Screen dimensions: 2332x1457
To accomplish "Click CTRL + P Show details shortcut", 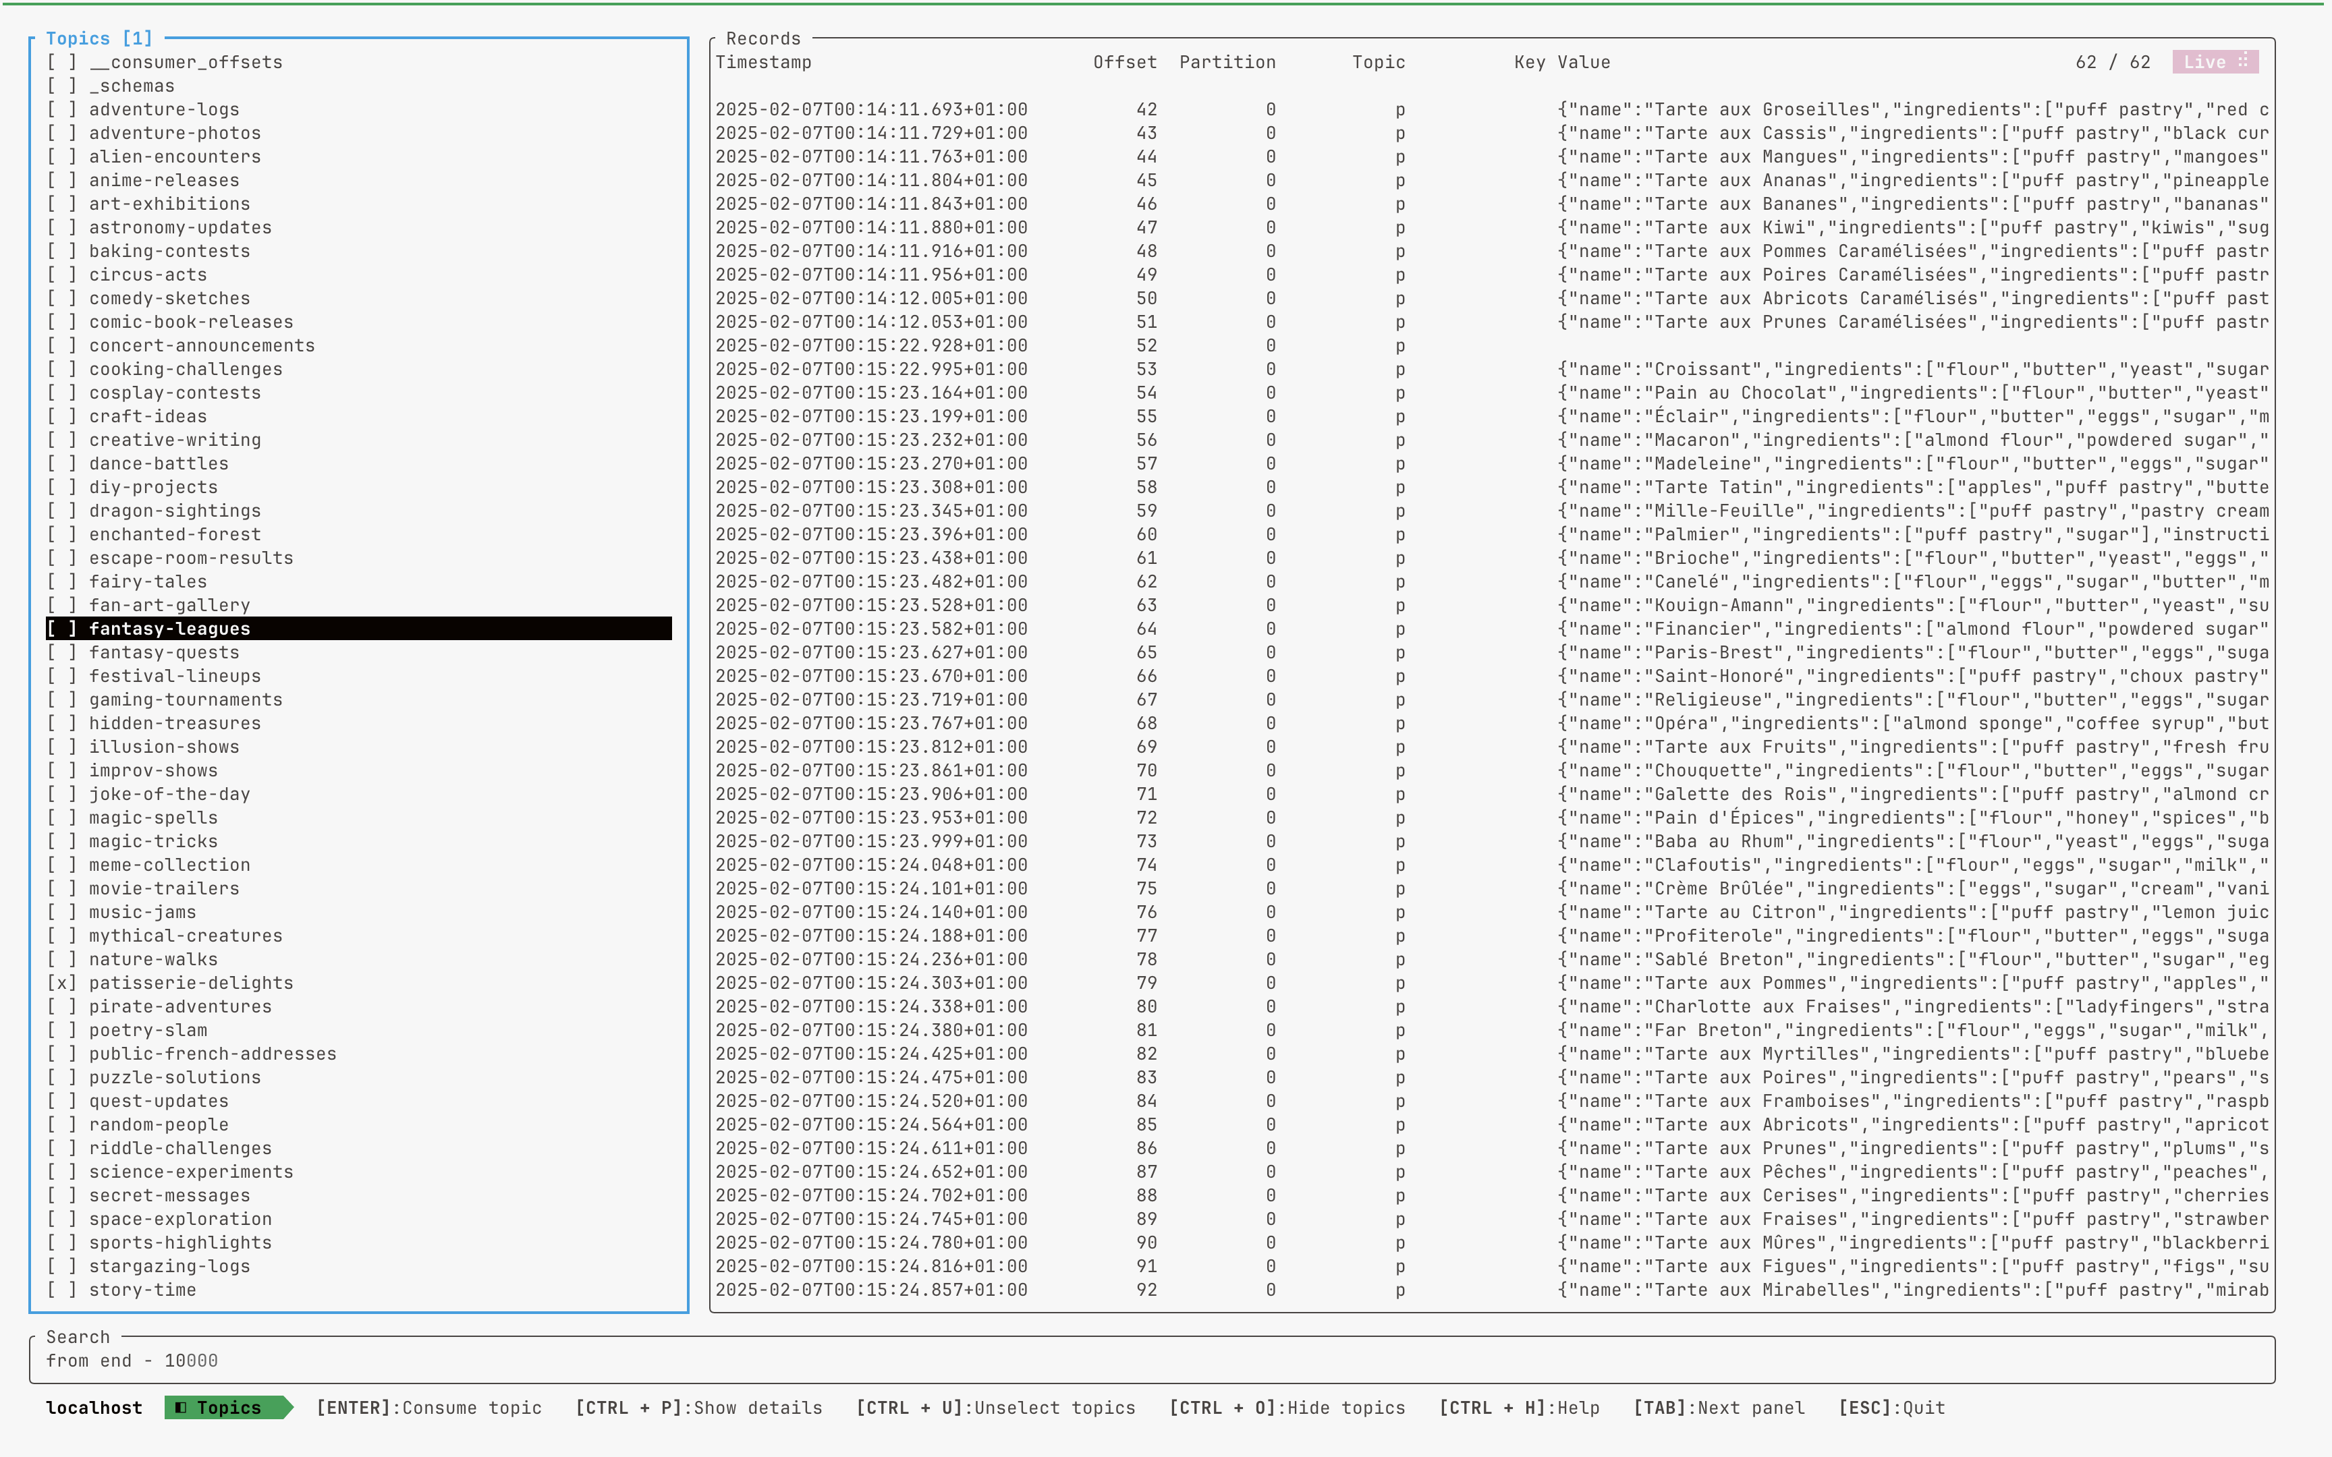I will (698, 1408).
